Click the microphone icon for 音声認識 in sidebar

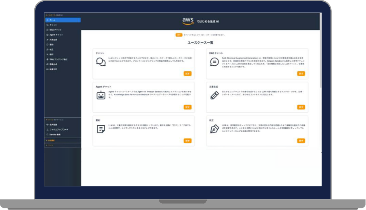[48, 125]
